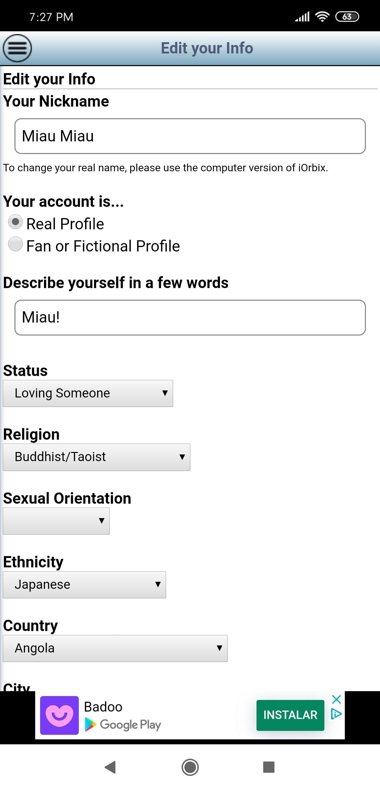Click the INSTALAR button in the ad
Screen dimensions: 380x790
290,715
